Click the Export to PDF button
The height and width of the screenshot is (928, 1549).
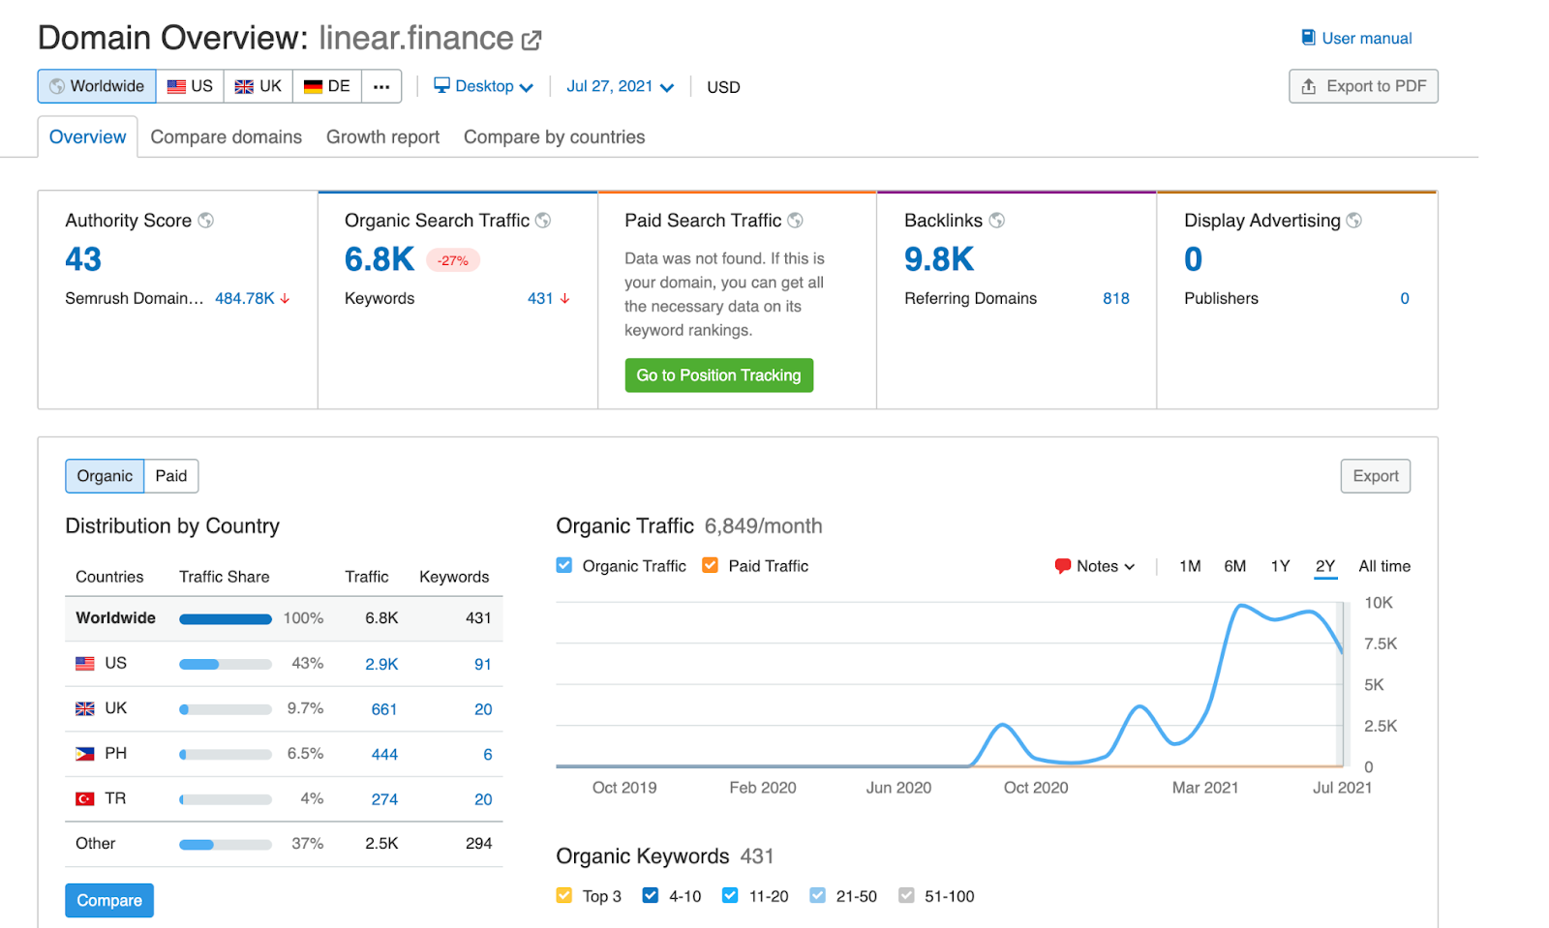tap(1363, 86)
